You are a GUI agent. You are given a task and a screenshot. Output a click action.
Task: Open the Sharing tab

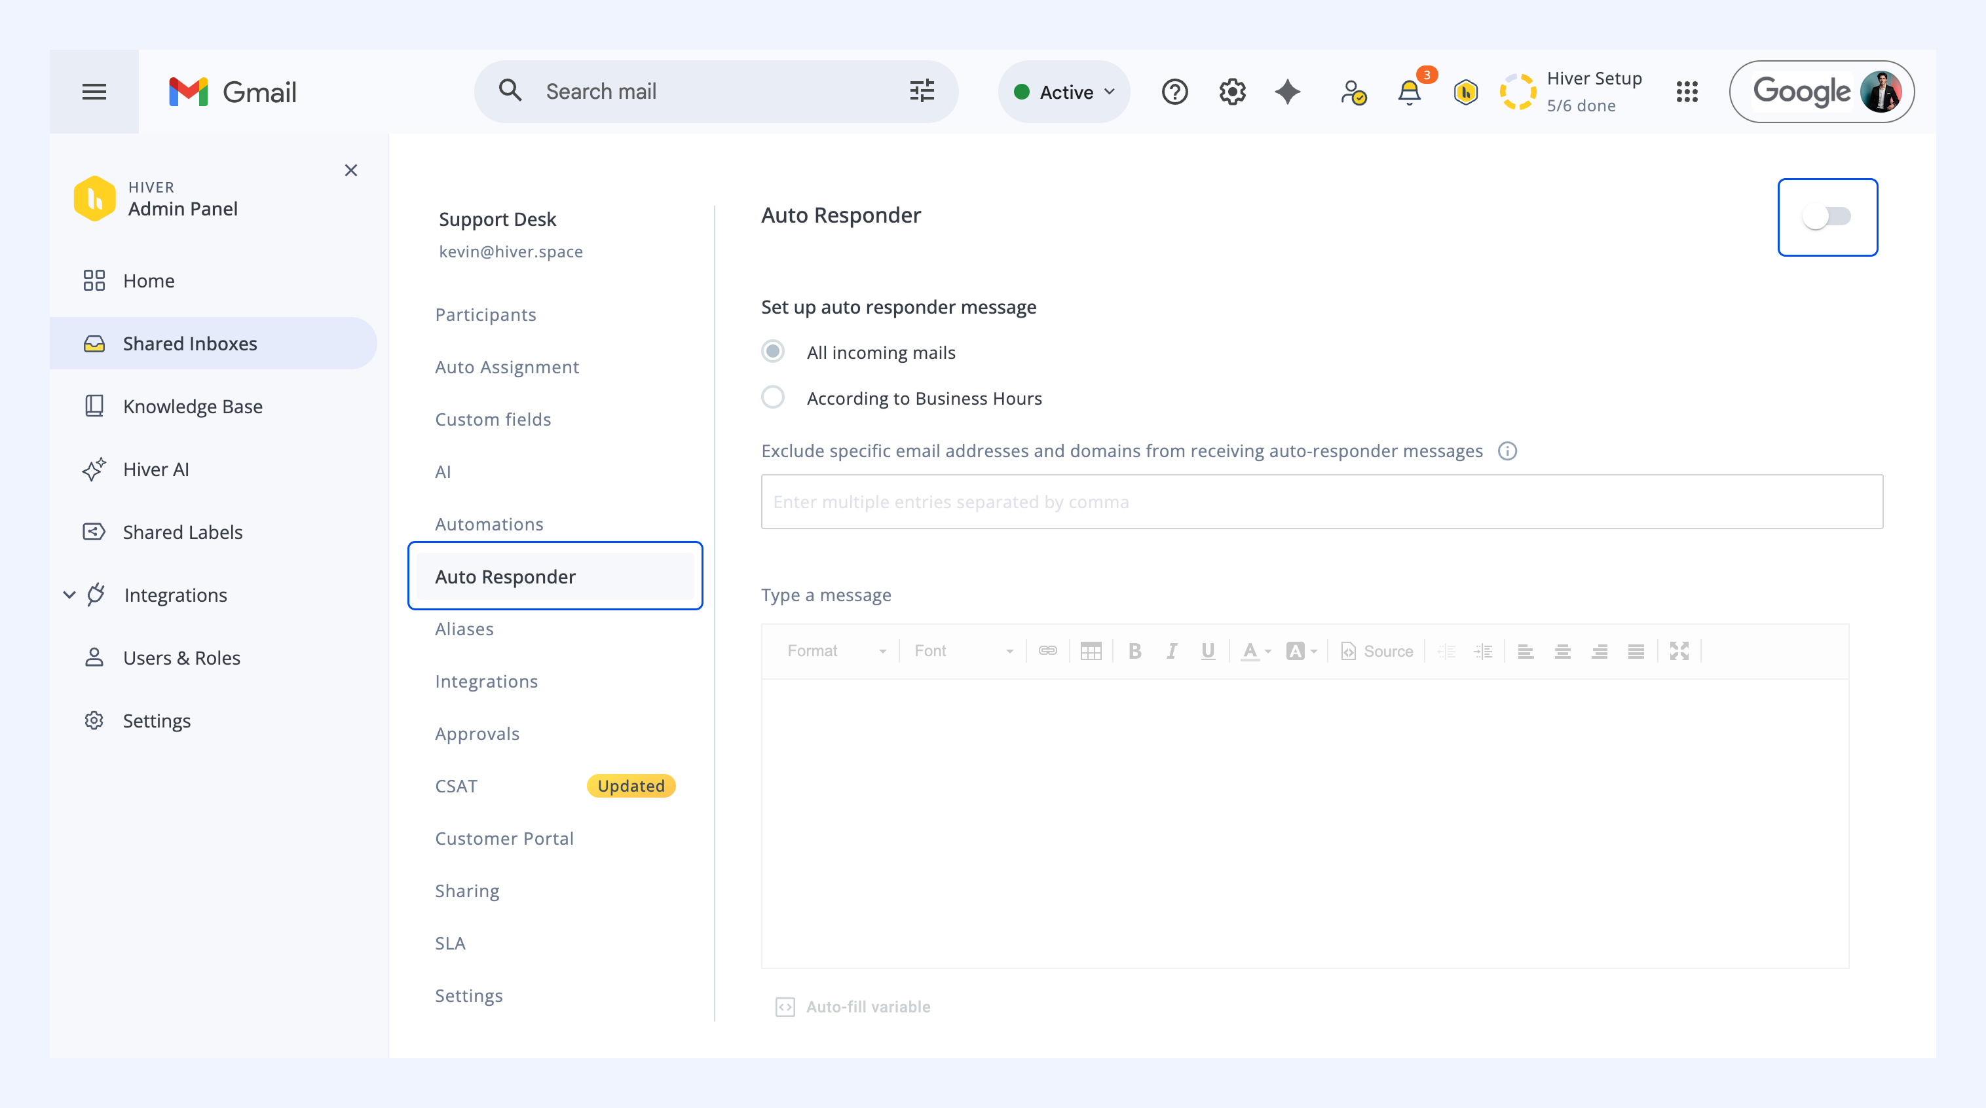click(467, 891)
